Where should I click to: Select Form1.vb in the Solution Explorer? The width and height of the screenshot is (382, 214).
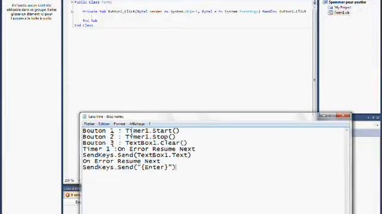(x=342, y=12)
